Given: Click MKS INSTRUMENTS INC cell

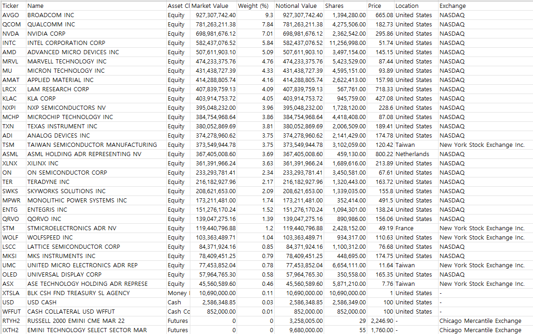Looking at the screenshot, I should click(x=96, y=256).
